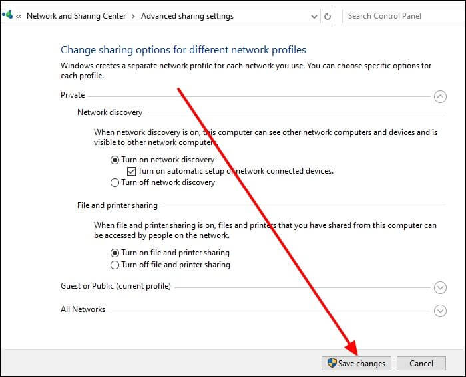
Task: Click the network icon in address bar
Action: 7,14
